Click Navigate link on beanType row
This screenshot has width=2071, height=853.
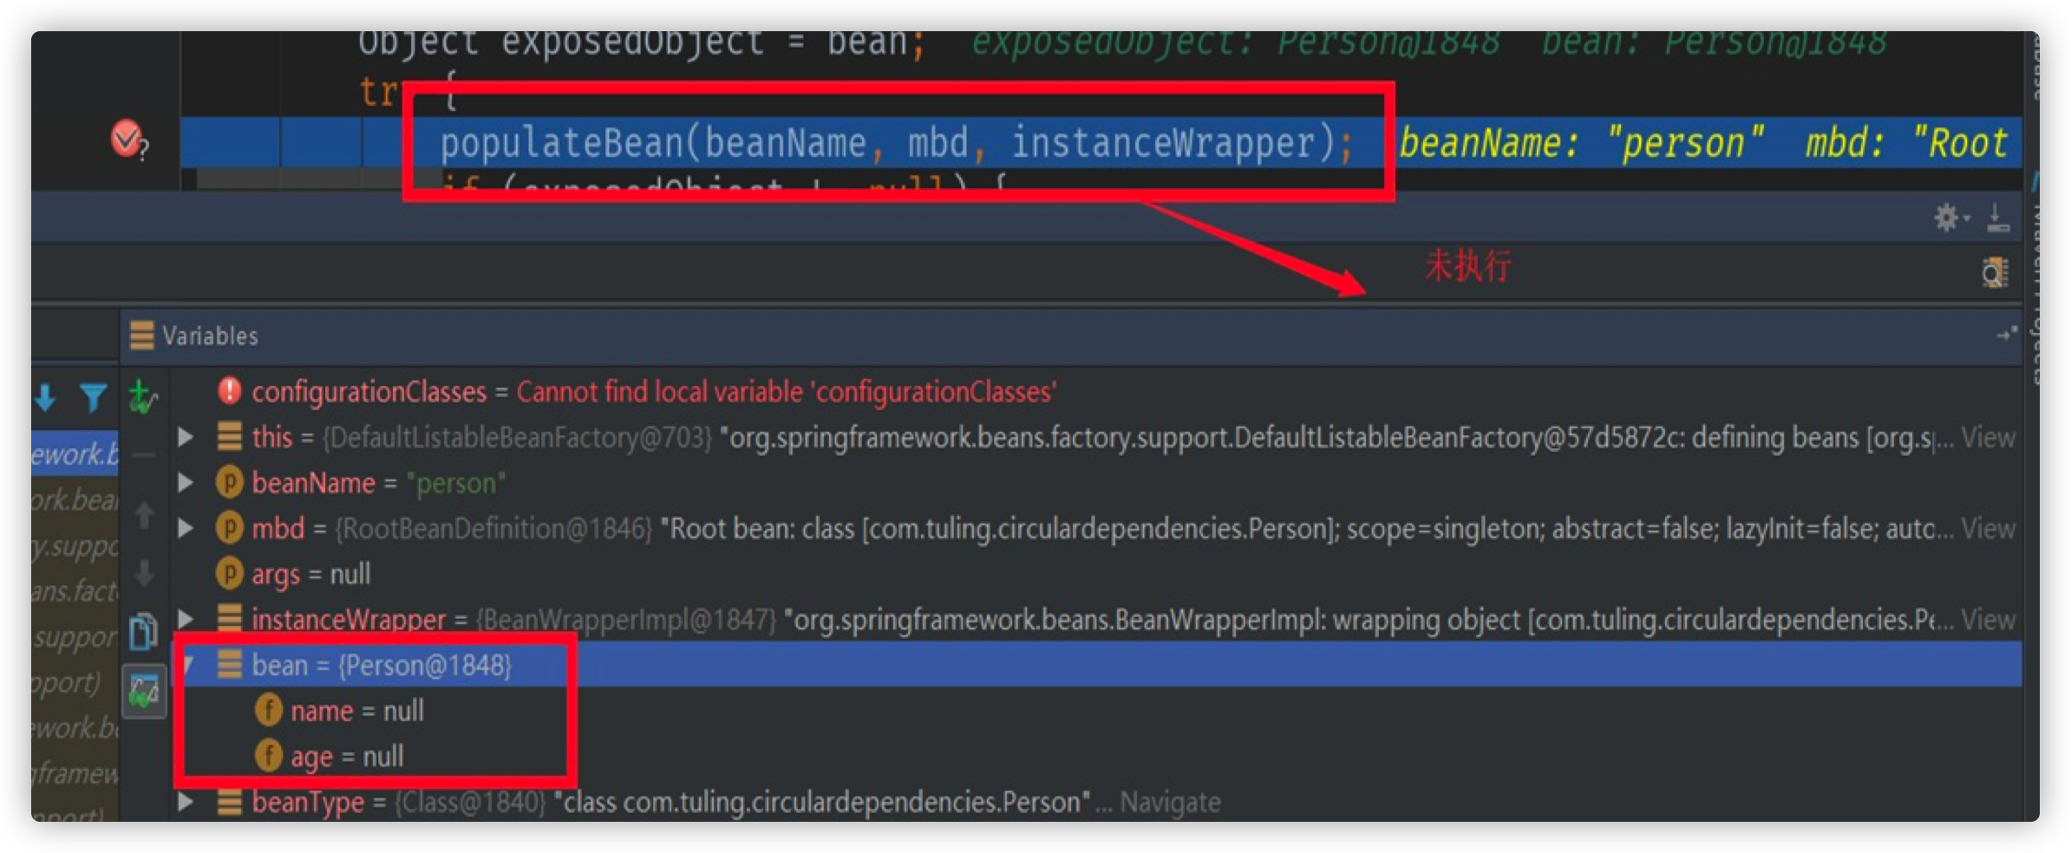(1170, 803)
